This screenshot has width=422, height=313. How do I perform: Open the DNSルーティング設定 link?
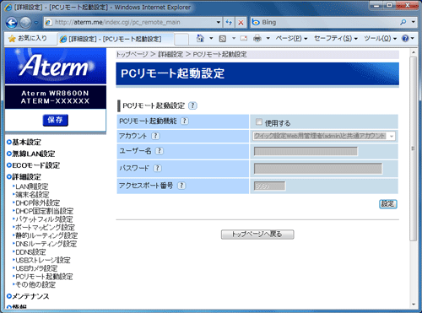click(46, 244)
